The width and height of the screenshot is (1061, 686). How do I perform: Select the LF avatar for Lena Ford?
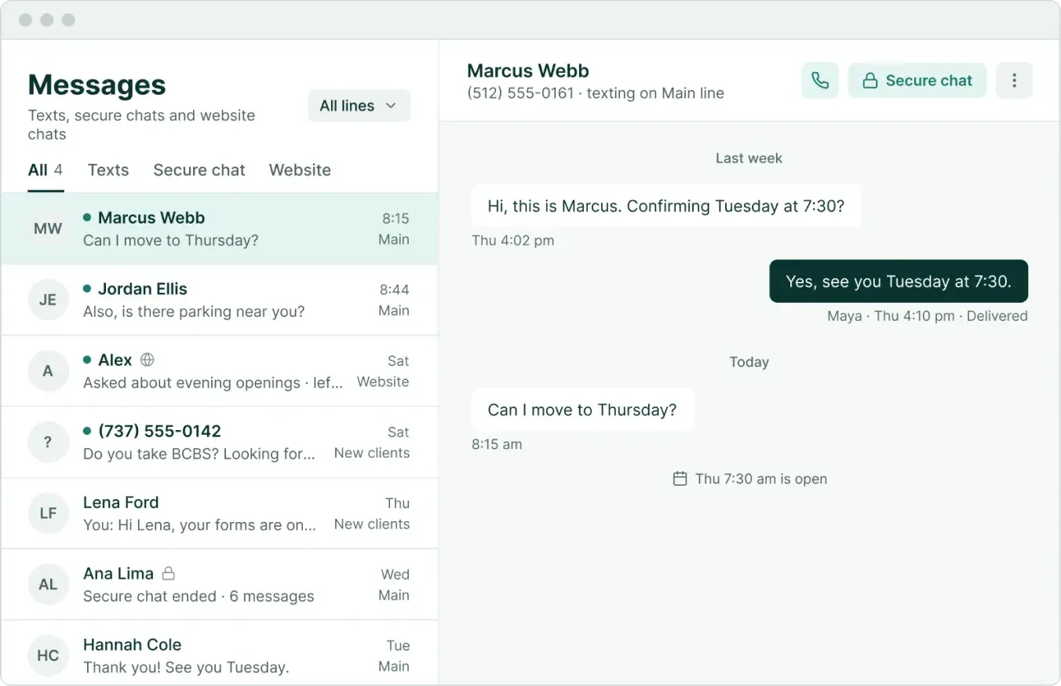tap(48, 513)
